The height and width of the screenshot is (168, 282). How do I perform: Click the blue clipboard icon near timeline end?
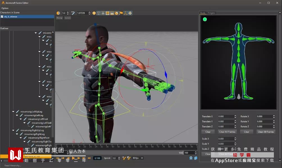pyautogui.click(x=191, y=158)
